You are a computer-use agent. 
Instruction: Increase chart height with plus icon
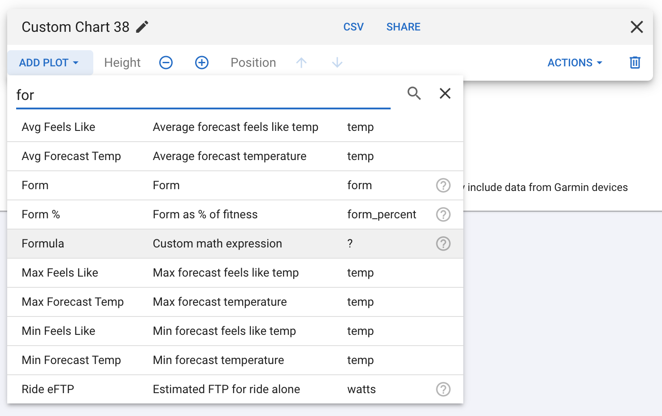[202, 63]
